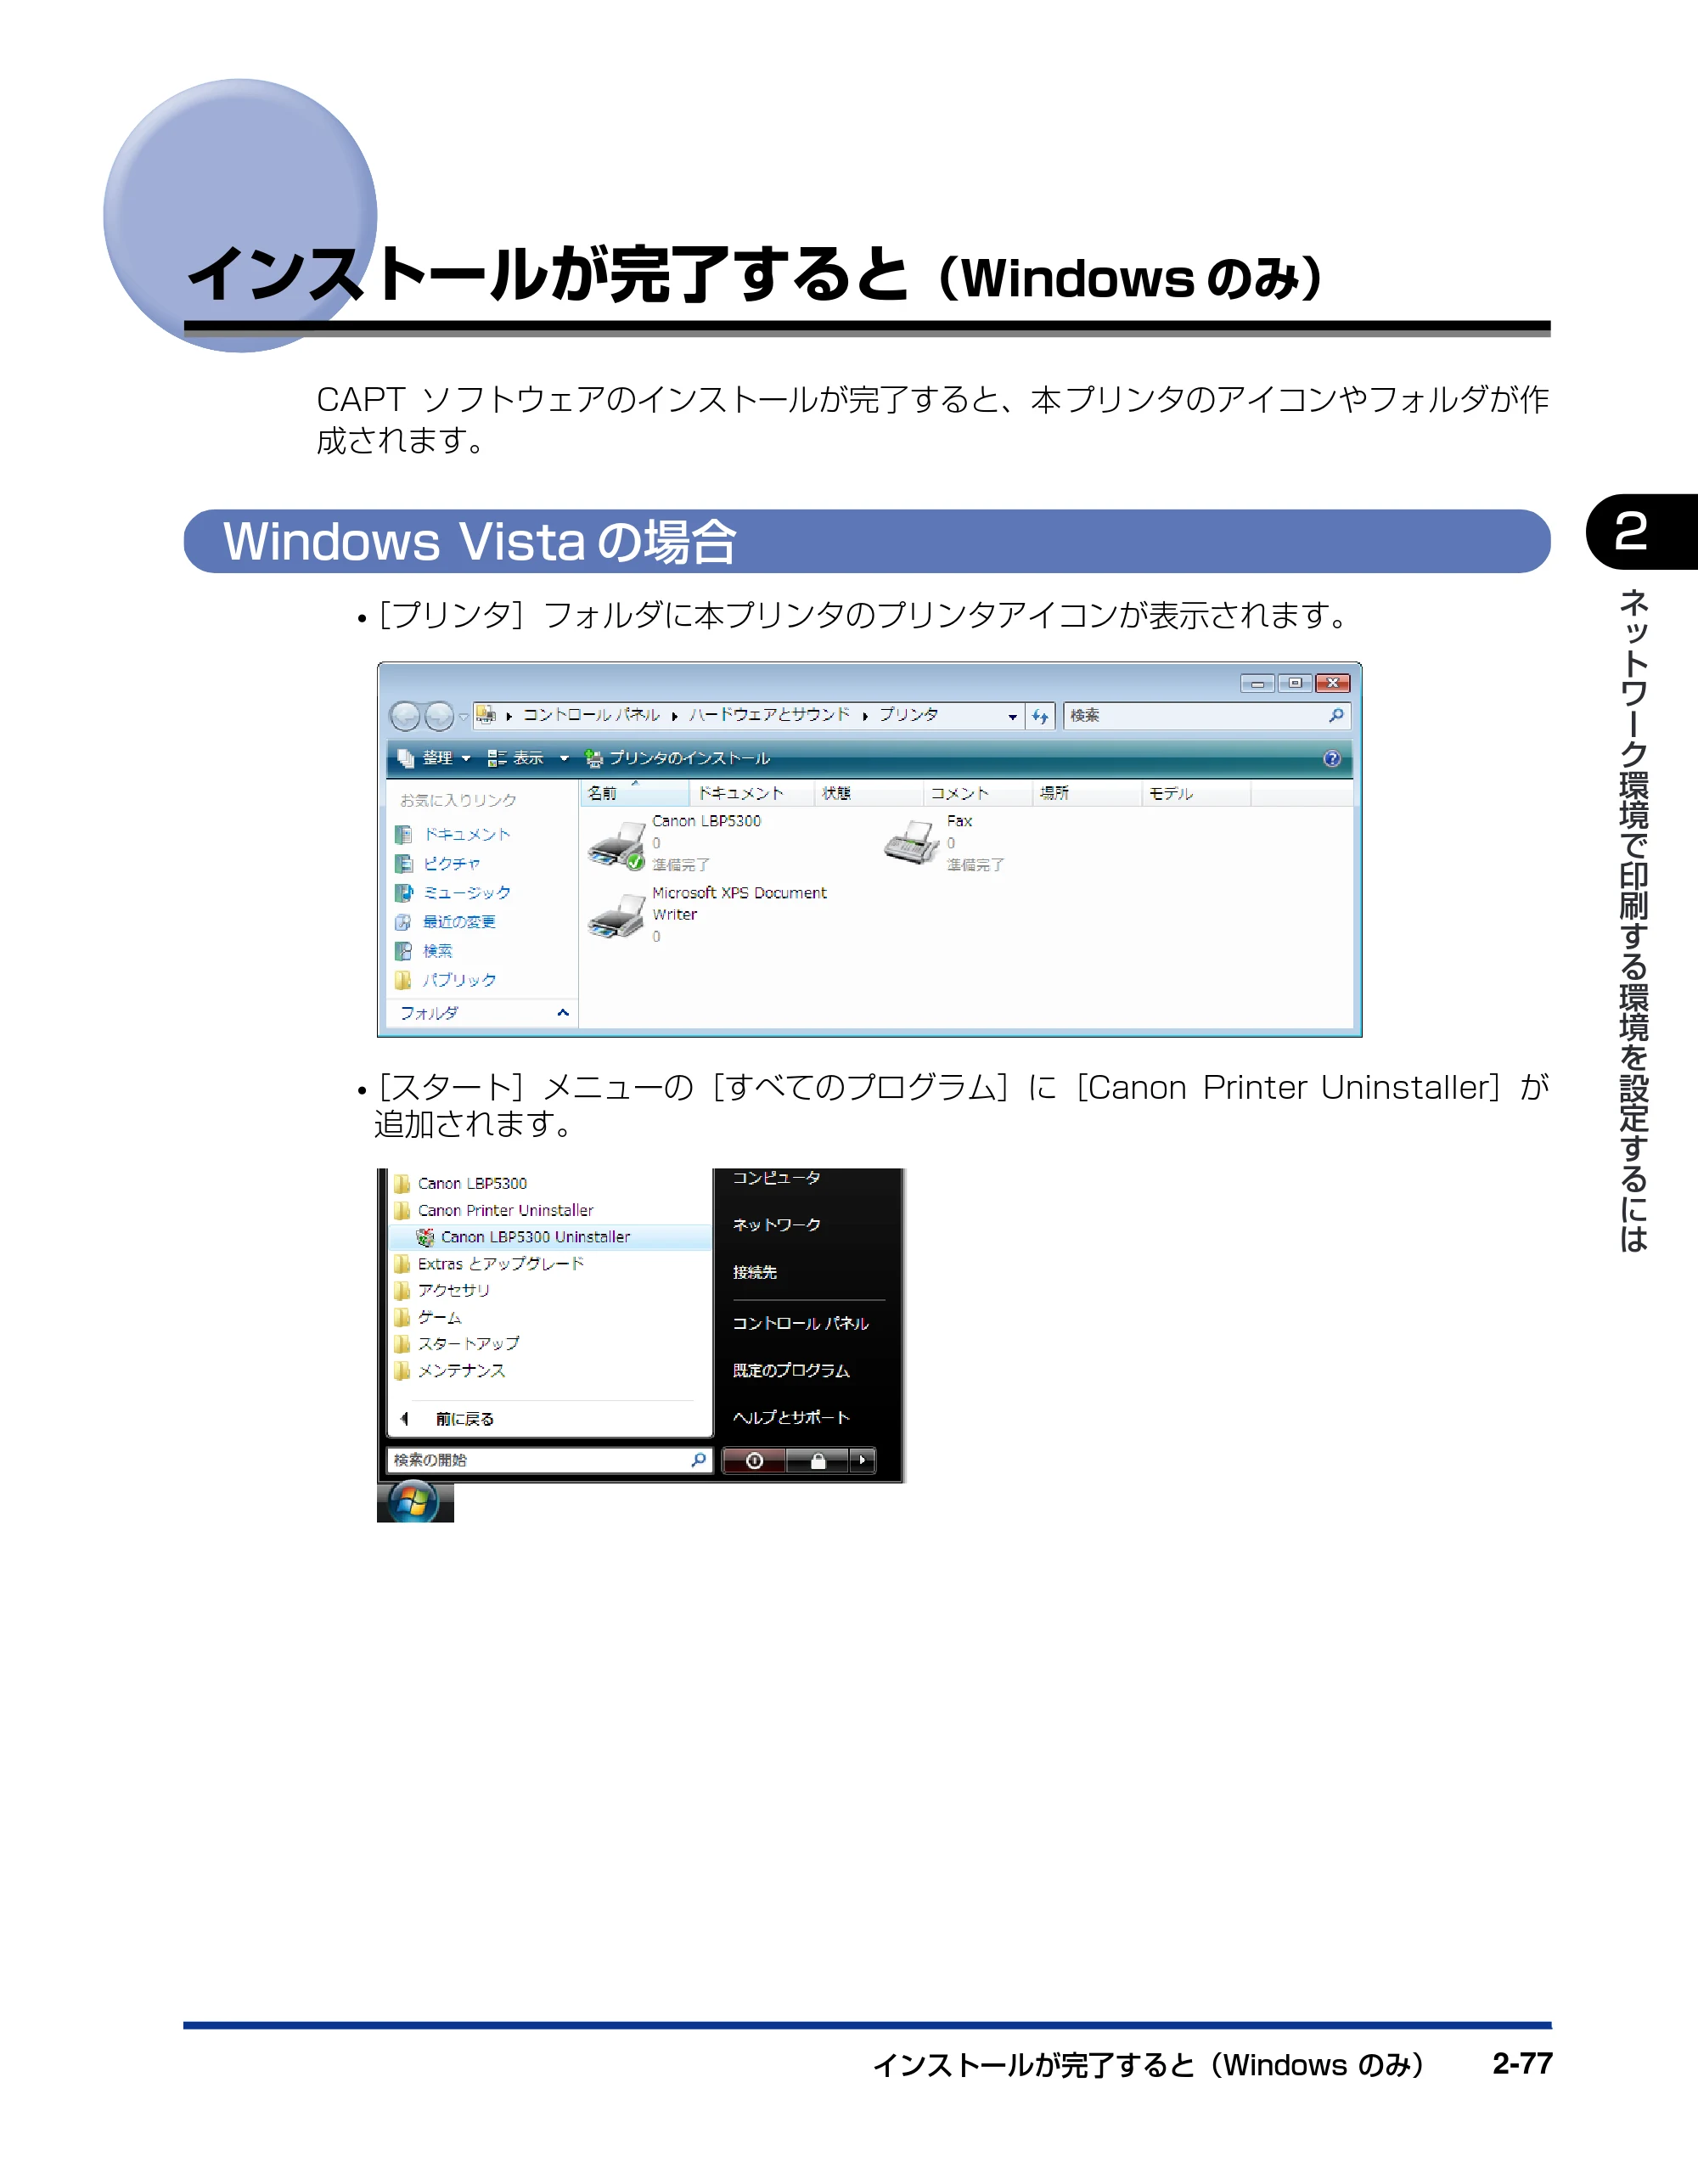
Task: Open the address bar history dropdown arrow
Action: pyautogui.click(x=1012, y=716)
